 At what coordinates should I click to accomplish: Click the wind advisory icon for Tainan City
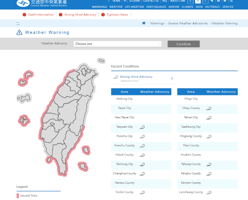pos(209,118)
